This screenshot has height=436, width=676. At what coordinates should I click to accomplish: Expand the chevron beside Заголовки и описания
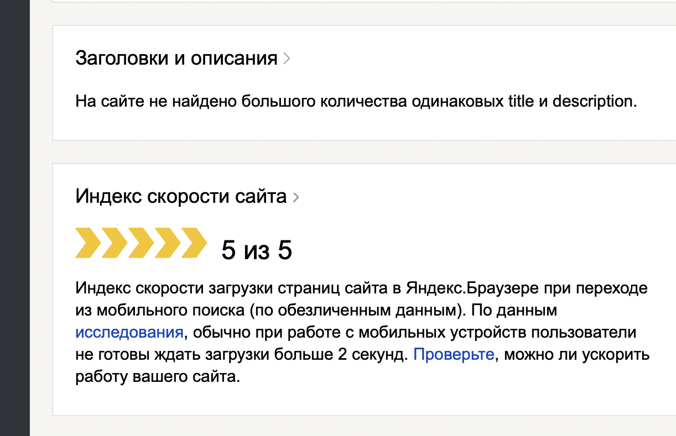pyautogui.click(x=286, y=59)
